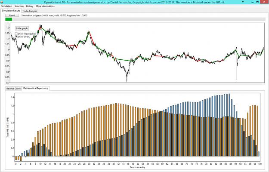Click the simulation progress bar
Image resolution: width=269 pixels, height=172 pixels.
coord(135,19)
